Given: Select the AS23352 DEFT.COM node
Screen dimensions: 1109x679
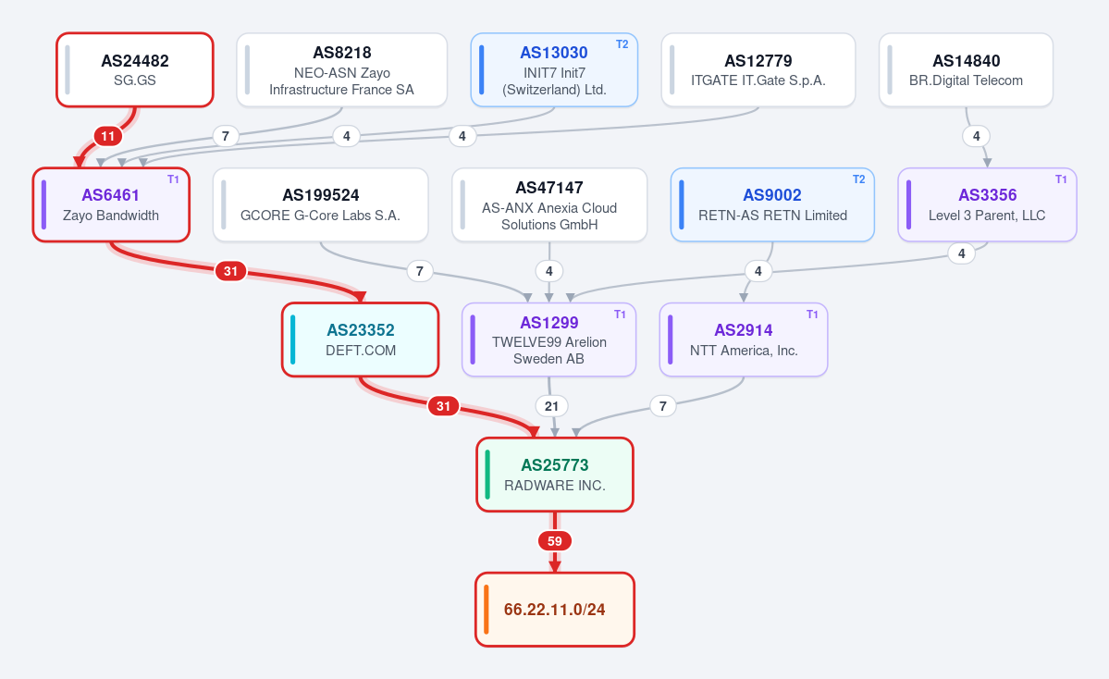Looking at the screenshot, I should tap(361, 339).
